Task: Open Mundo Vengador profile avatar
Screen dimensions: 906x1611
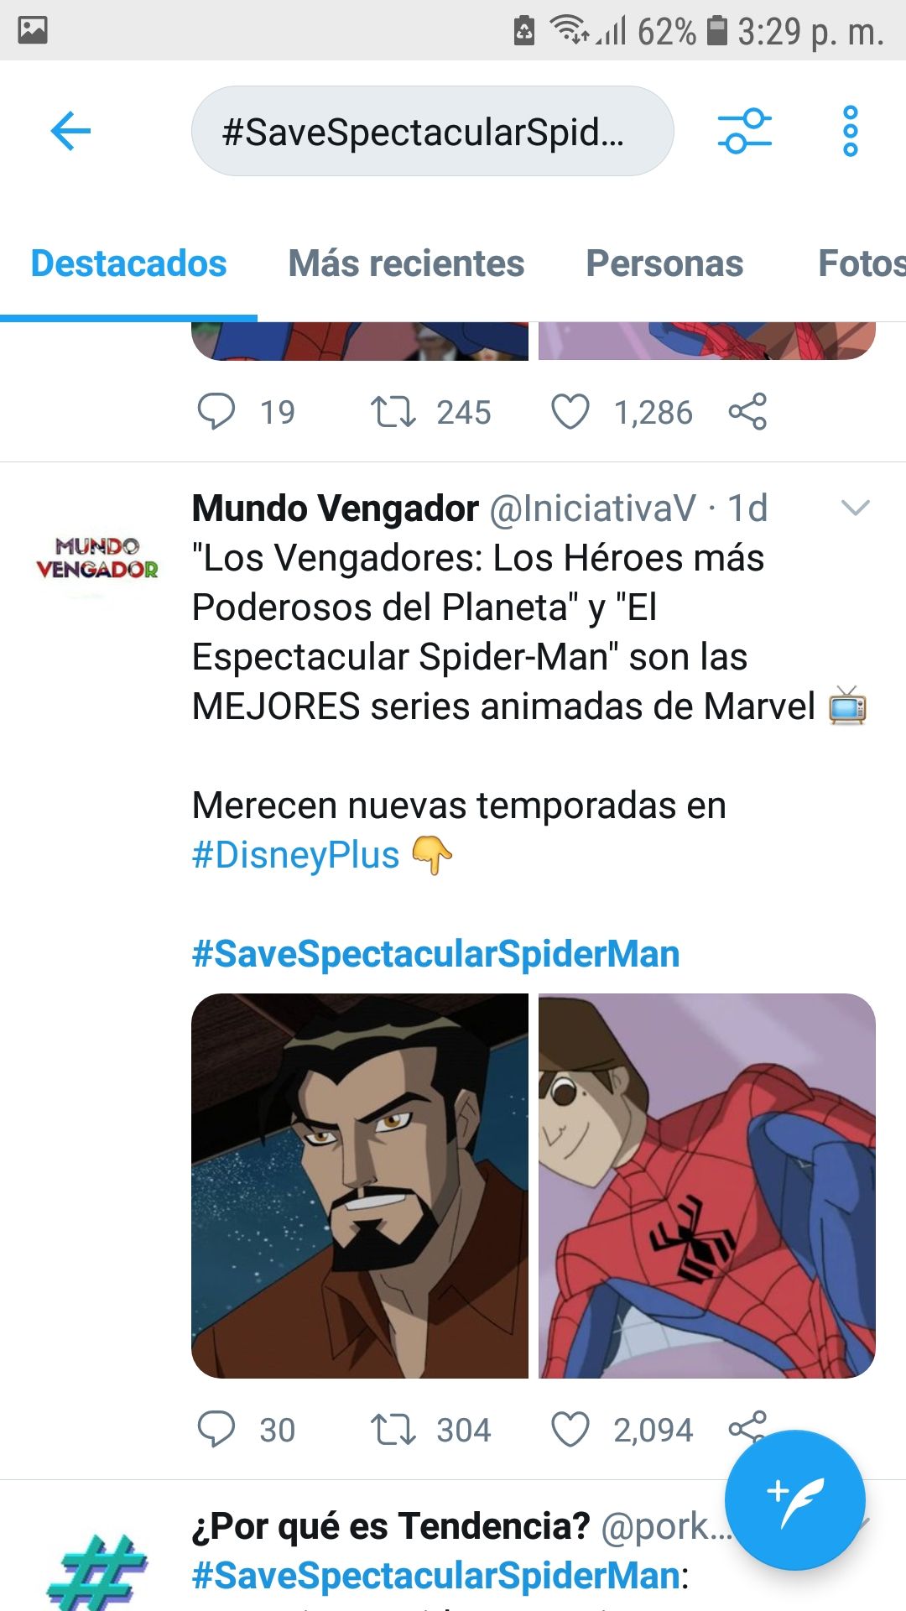Action: (96, 559)
